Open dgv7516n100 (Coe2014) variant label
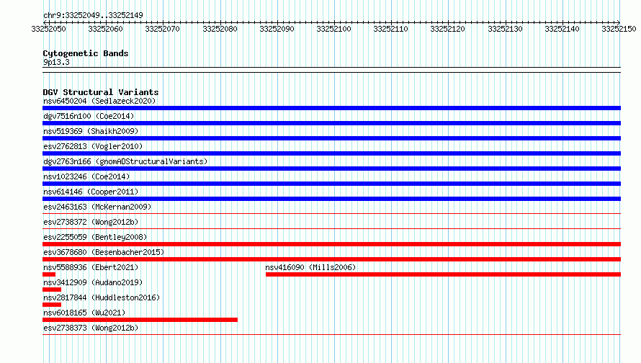This screenshot has height=363, width=641. (89, 116)
